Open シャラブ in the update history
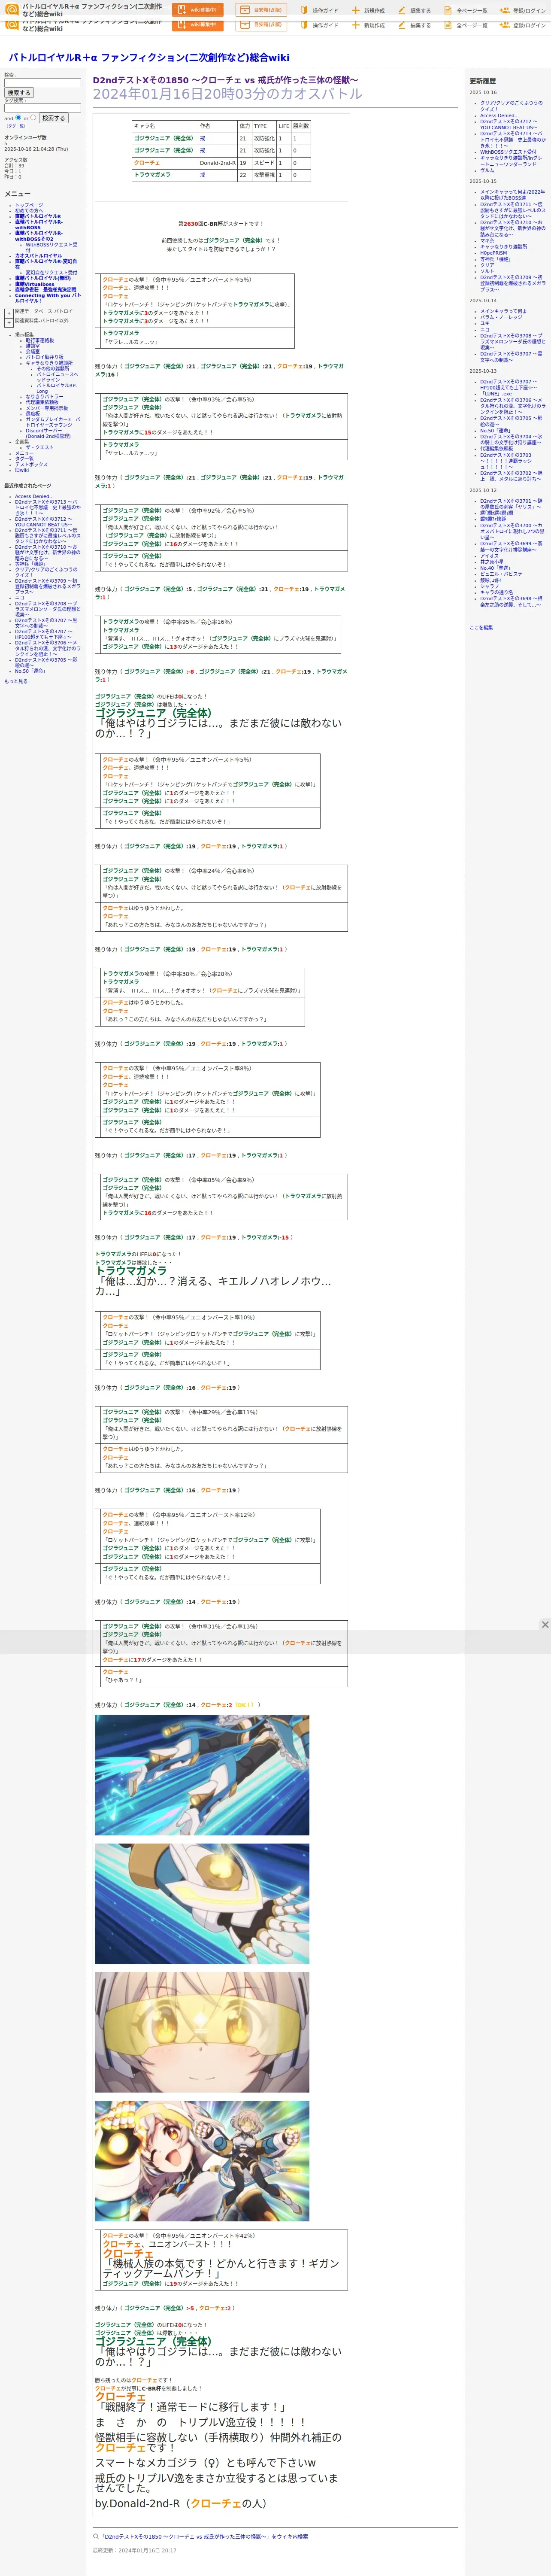The height and width of the screenshot is (2576, 551). tap(489, 586)
